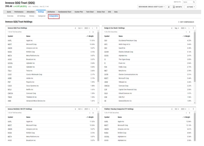Select the All Holdings sub-tab
204x146 pixels.
[x=21, y=16]
